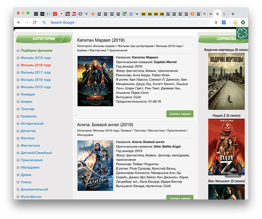Screen dimensions: 262x219
Task: Open 'Фильмы 2019 года' category
Action: pos(35,58)
